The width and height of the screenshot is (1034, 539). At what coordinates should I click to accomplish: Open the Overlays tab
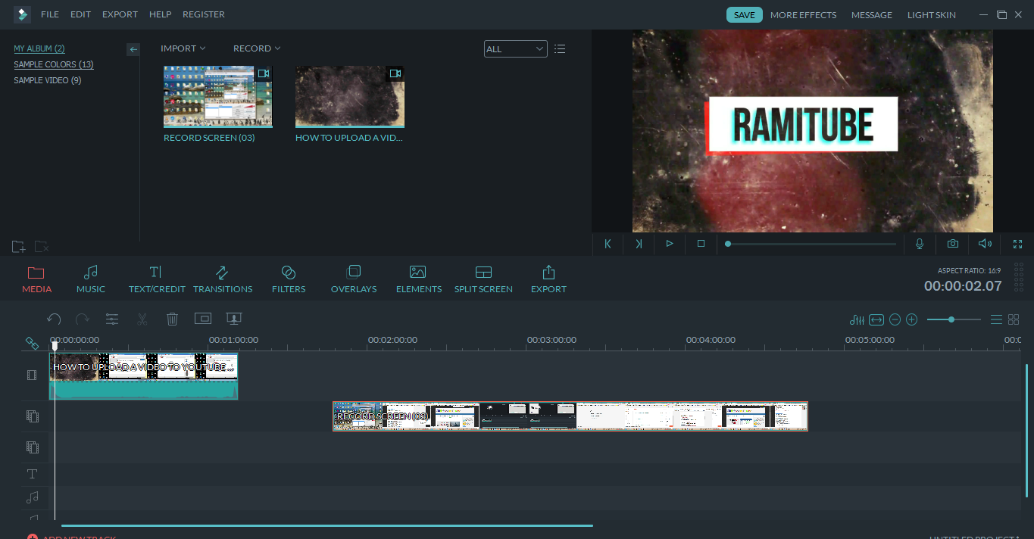[354, 279]
